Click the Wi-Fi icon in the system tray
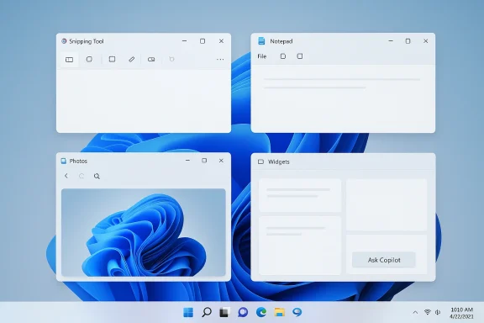The image size is (484, 323). (x=428, y=312)
